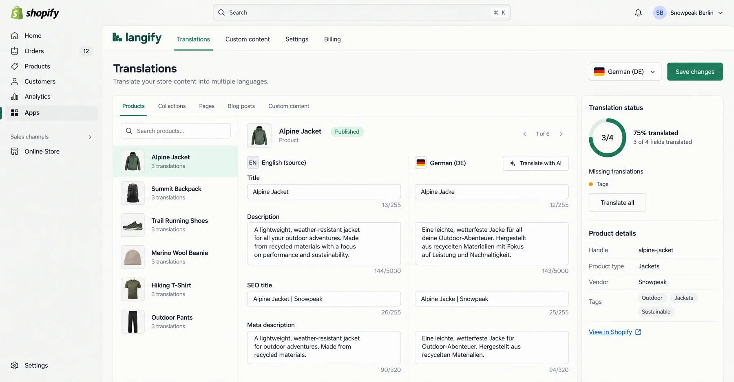The image size is (734, 382).
Task: Select Hiking T-Shirt product
Action: 175,290
